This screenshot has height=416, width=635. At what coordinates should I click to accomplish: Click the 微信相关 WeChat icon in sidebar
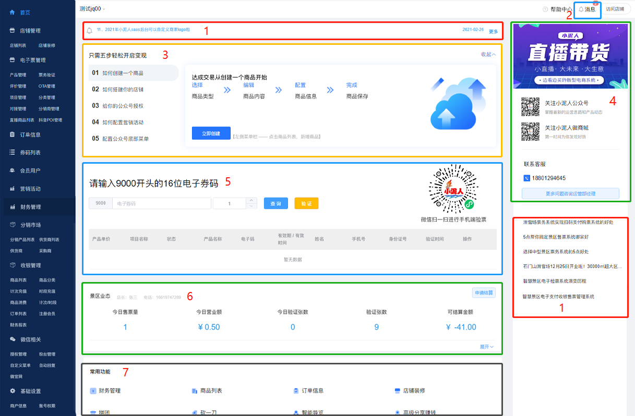pyautogui.click(x=13, y=339)
